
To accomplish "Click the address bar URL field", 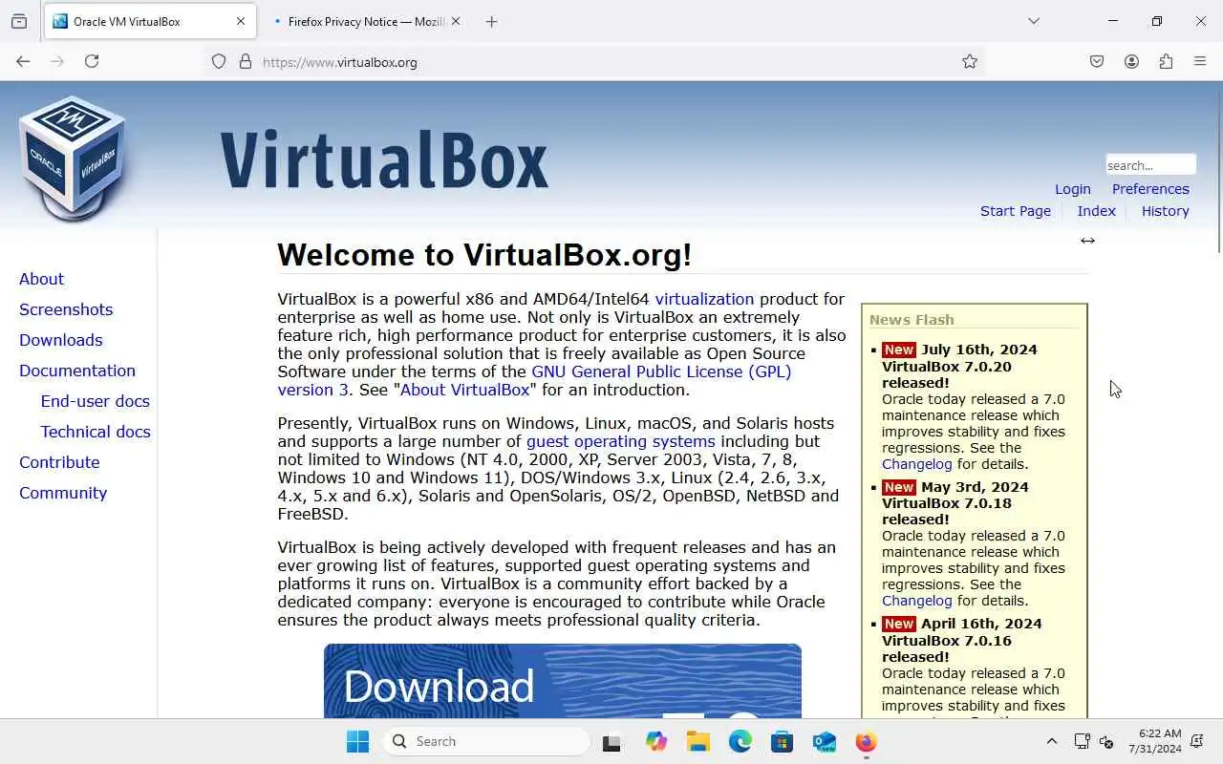I will pos(592,61).
